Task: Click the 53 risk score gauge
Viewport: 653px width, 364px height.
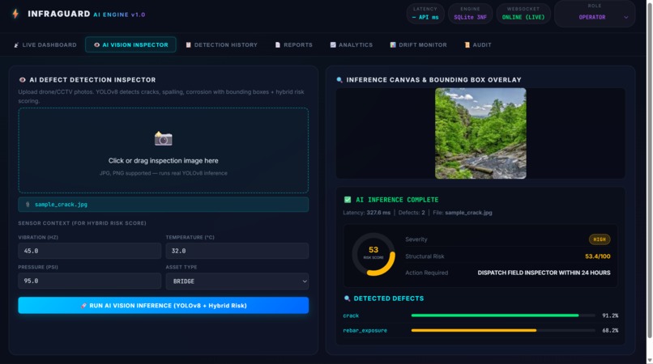Action: click(x=373, y=254)
